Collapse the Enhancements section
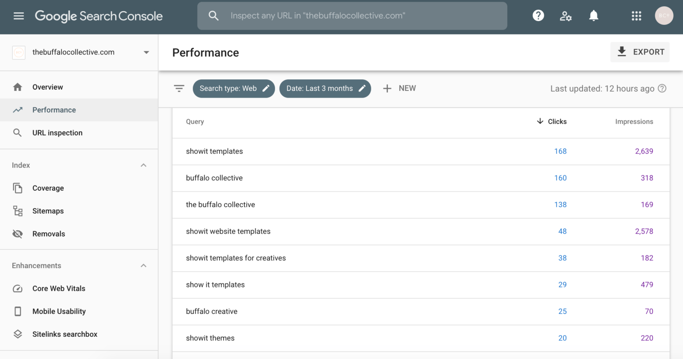This screenshot has width=683, height=359. coord(143,265)
